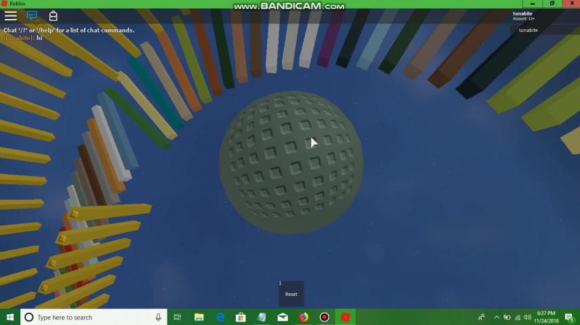Image resolution: width=580 pixels, height=325 pixels.
Task: Click the tunabite account name at top
Action: [522, 14]
